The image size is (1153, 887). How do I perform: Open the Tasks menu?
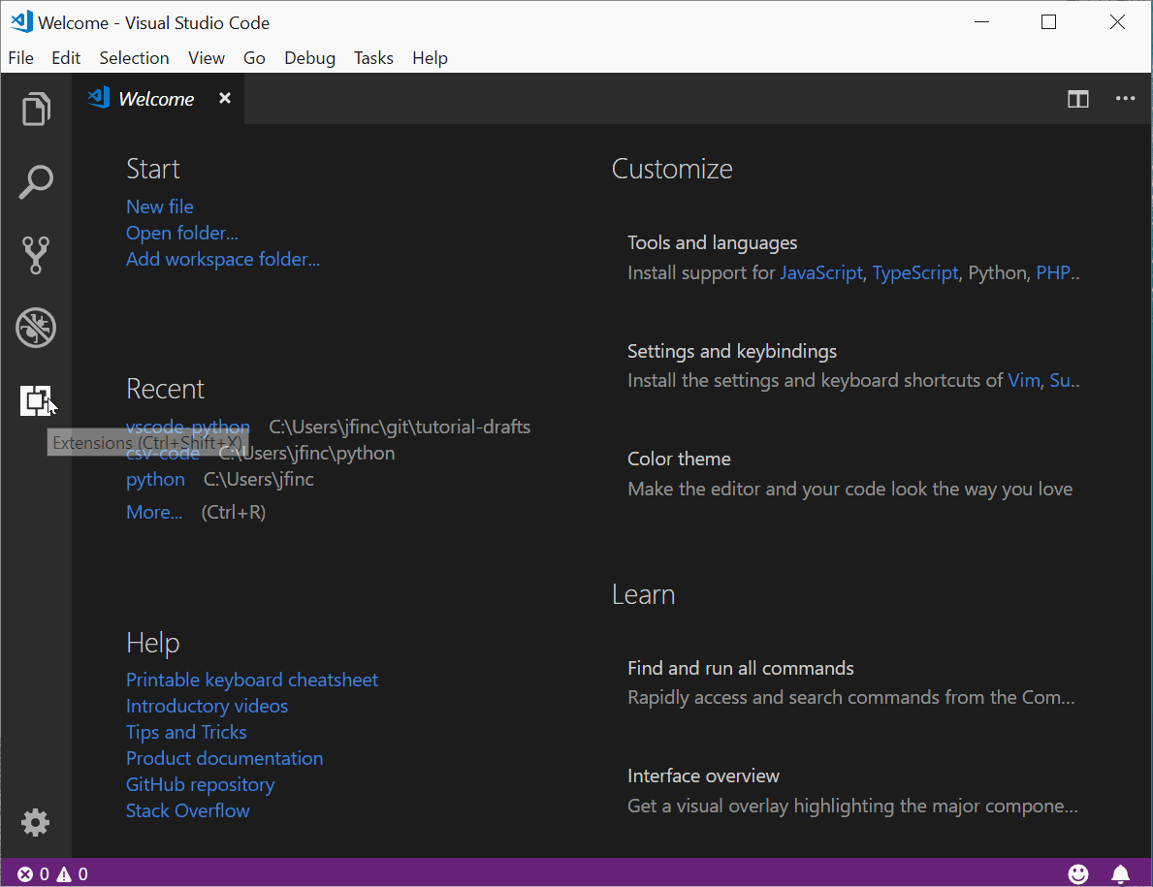pos(373,58)
